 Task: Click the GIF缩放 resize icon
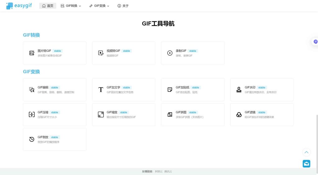click(x=101, y=114)
